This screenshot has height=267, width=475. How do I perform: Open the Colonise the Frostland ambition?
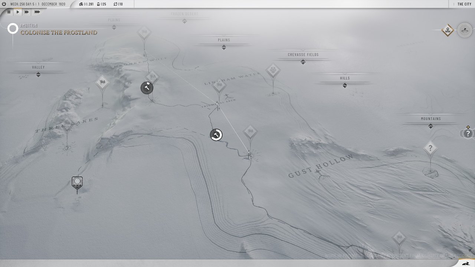coord(59,33)
